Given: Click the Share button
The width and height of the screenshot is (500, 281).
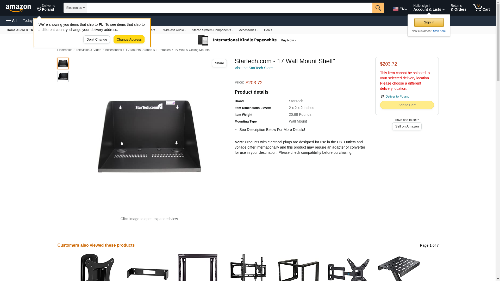Looking at the screenshot, I should point(219,63).
